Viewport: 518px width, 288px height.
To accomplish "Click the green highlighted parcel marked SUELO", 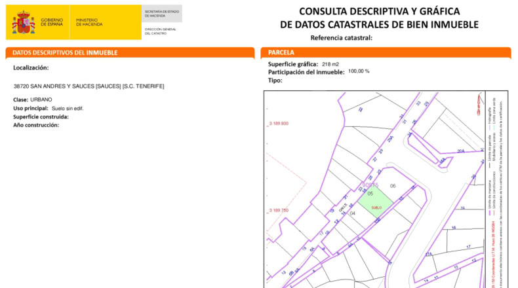I will point(376,201).
